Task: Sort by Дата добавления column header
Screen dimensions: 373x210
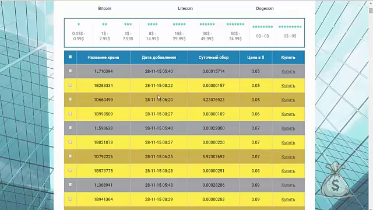Action: [159, 57]
